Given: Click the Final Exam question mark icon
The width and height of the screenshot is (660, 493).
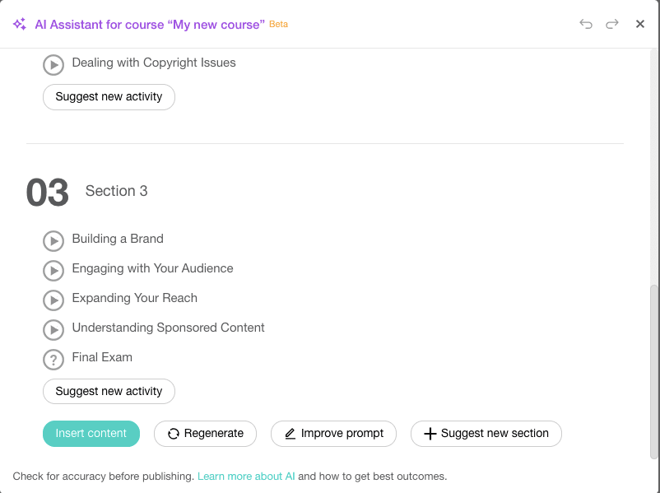Looking at the screenshot, I should [x=53, y=359].
